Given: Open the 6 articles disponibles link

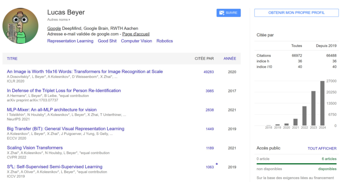Looking at the screenshot, I should pos(329,159).
